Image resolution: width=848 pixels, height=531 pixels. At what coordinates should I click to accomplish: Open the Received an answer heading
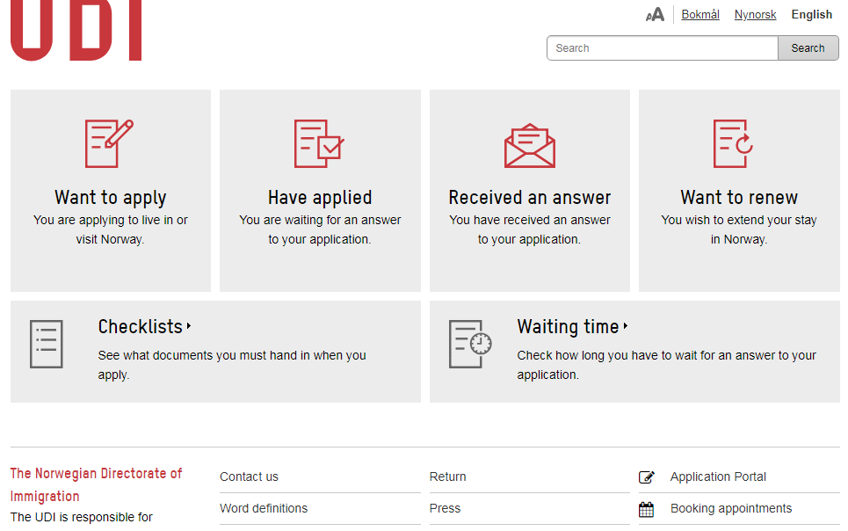530,198
